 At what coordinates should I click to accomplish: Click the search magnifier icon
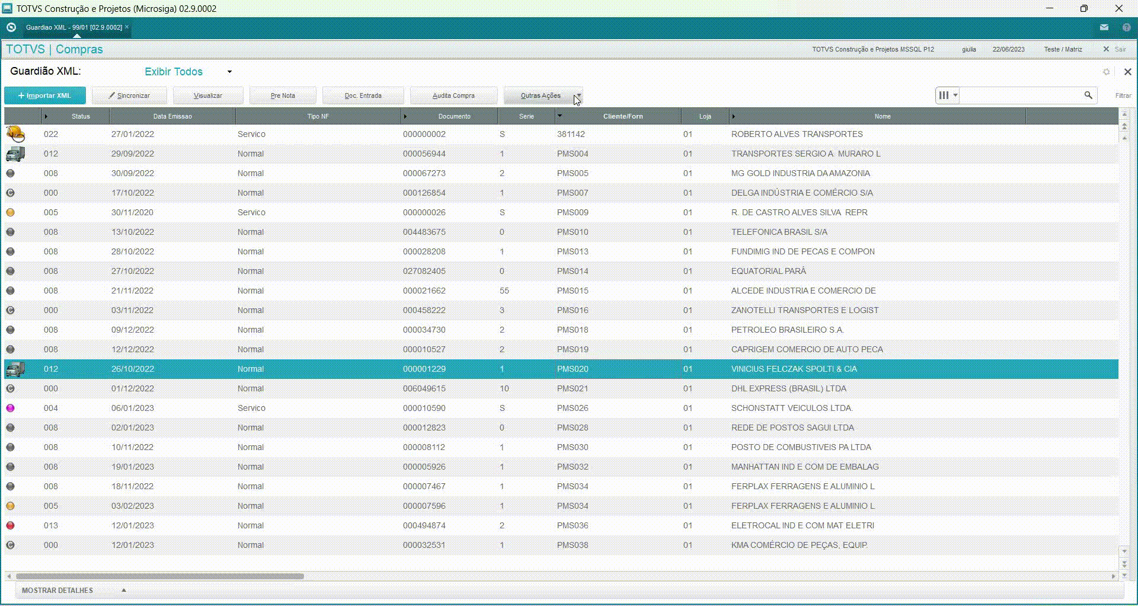pos(1088,95)
